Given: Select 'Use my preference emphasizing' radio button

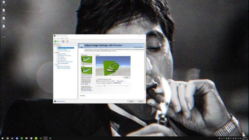Looking at the screenshot, I should [97, 83].
